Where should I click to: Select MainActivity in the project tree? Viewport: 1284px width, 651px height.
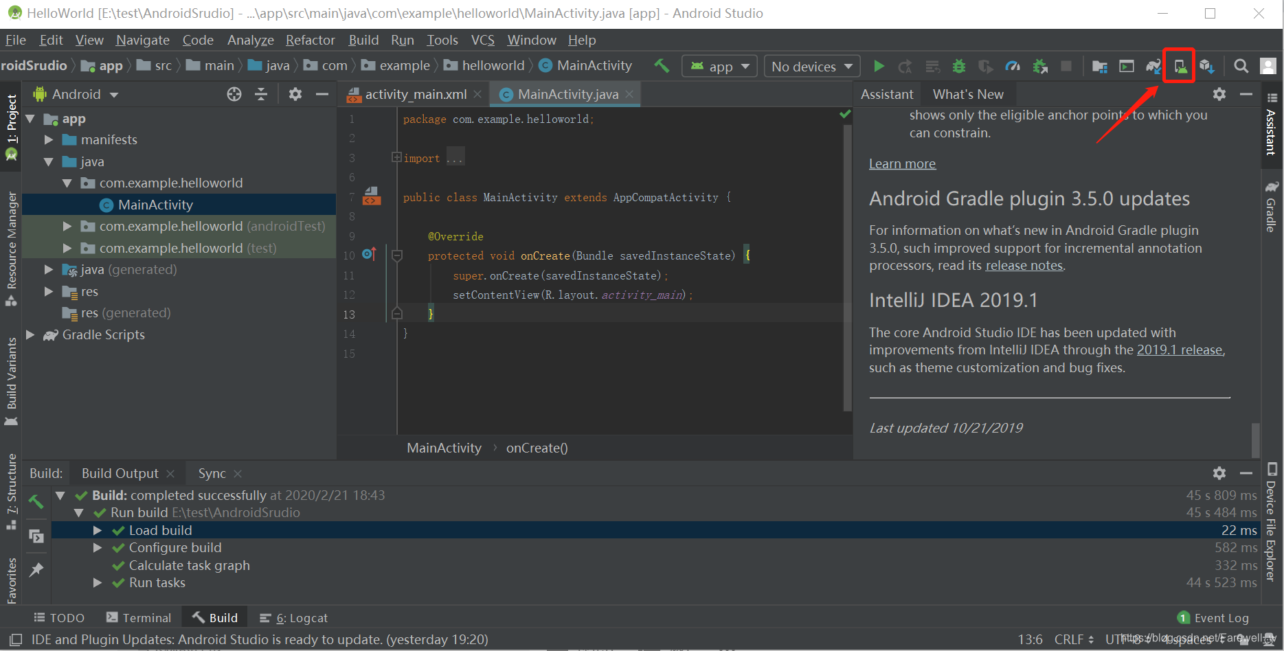pyautogui.click(x=155, y=205)
